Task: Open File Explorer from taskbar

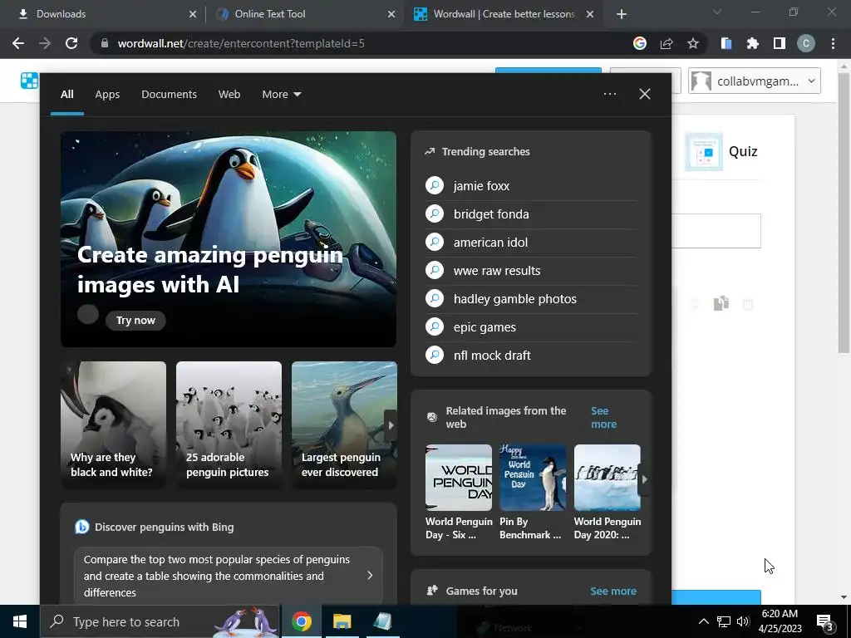Action: coord(342,621)
